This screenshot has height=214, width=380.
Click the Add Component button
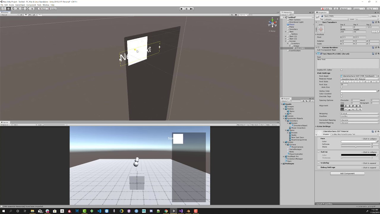347,173
